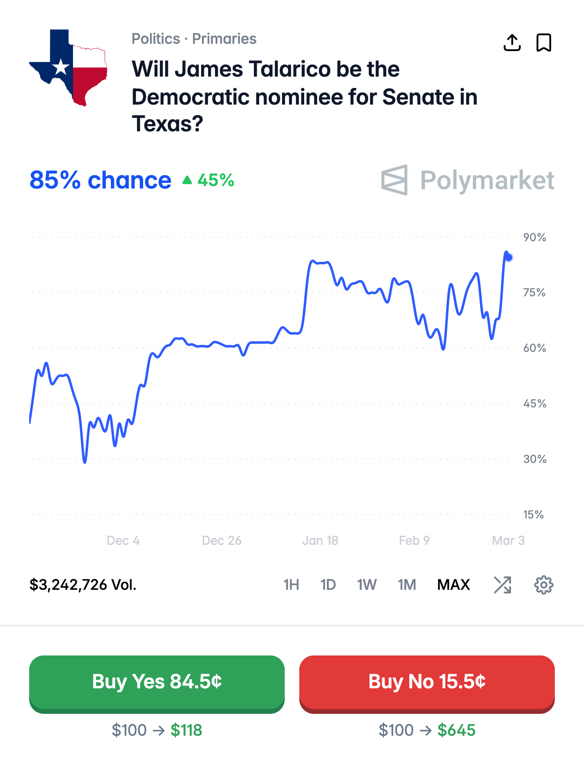Open the Primaries category link
The height and width of the screenshot is (771, 584).
[x=224, y=39]
